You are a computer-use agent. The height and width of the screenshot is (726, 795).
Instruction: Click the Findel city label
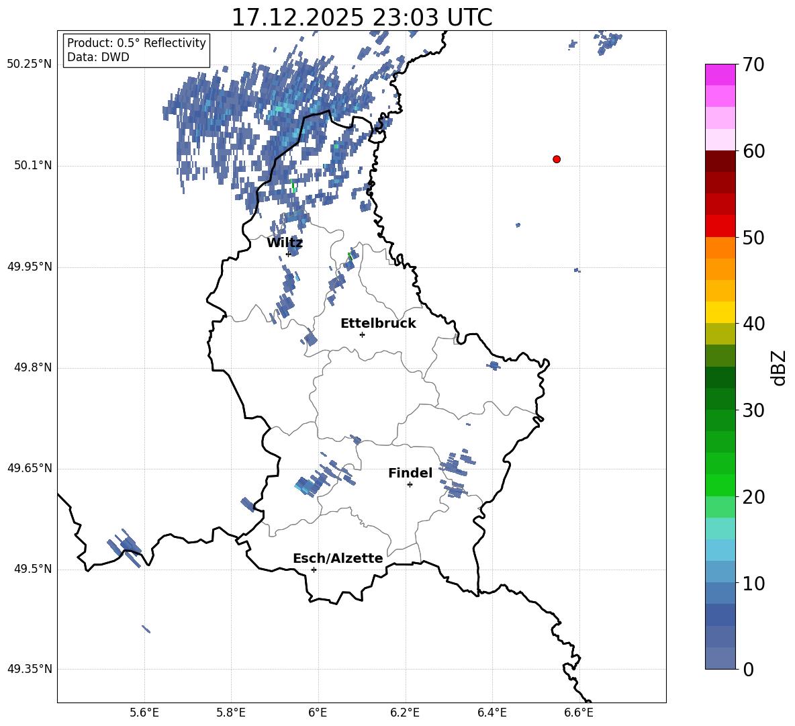(x=410, y=473)
